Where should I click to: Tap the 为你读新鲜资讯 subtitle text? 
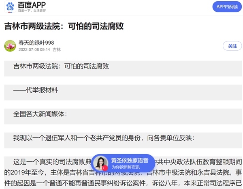pyautogui.click(x=126, y=167)
